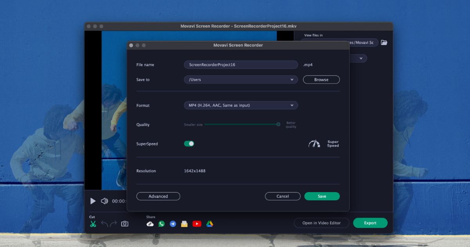470x247 pixels.
Task: Click the Redo arrow icon
Action: [x=114, y=223]
